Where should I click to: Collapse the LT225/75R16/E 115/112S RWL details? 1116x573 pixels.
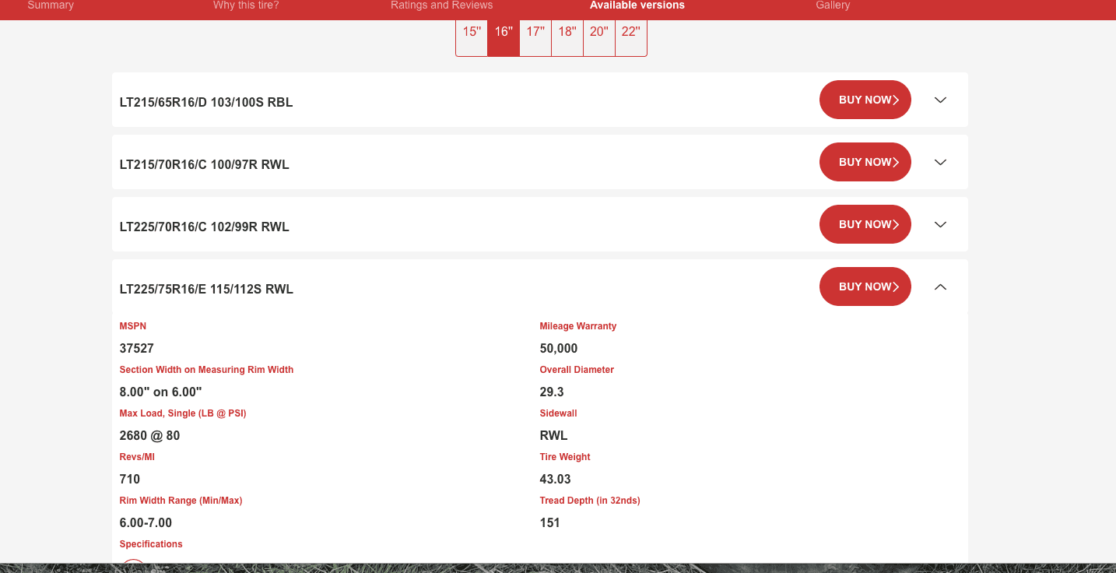[940, 286]
